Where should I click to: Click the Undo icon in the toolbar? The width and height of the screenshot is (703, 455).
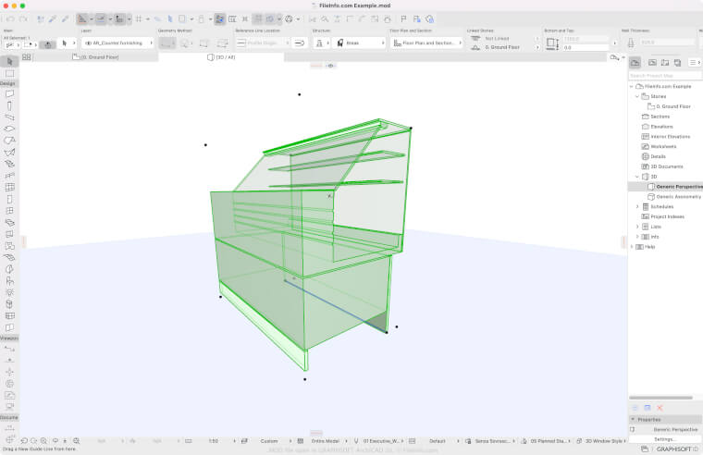(8, 18)
